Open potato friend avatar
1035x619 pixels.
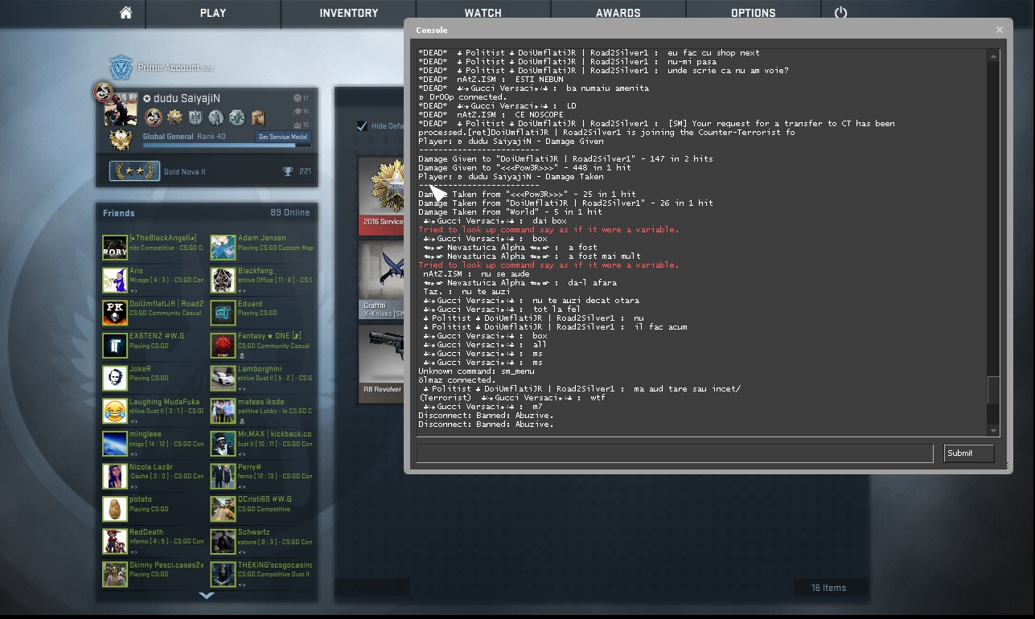[x=115, y=509]
